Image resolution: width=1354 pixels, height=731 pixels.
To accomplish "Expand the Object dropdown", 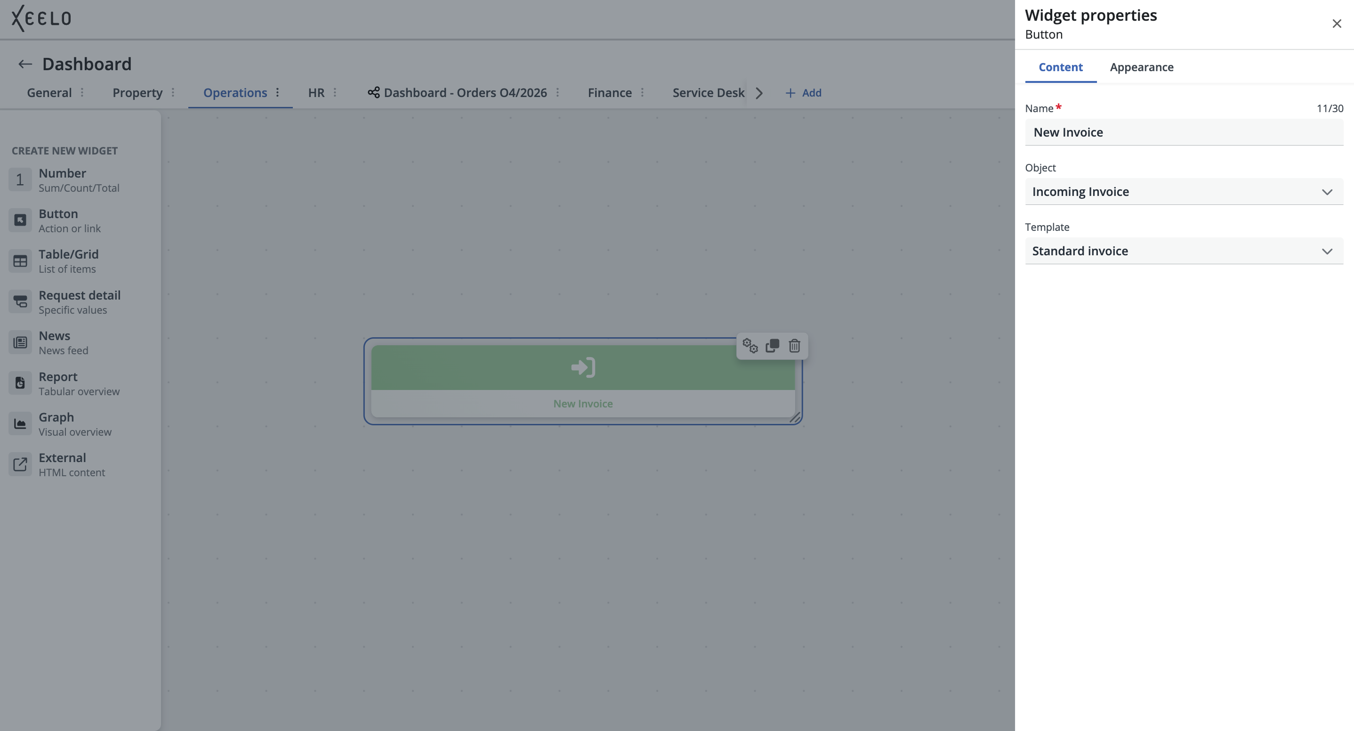I will pos(1184,191).
